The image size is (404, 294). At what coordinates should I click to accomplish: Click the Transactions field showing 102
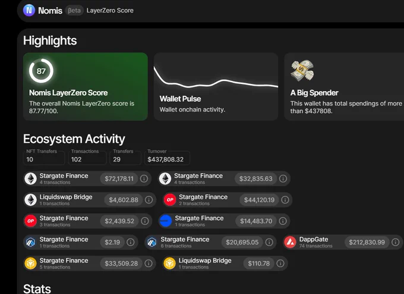[87, 158]
